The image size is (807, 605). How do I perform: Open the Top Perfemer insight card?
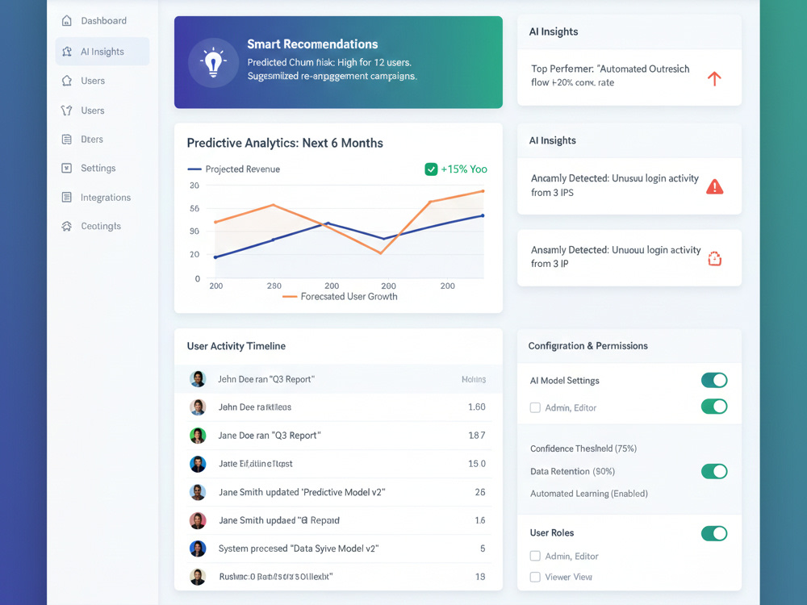(x=629, y=77)
